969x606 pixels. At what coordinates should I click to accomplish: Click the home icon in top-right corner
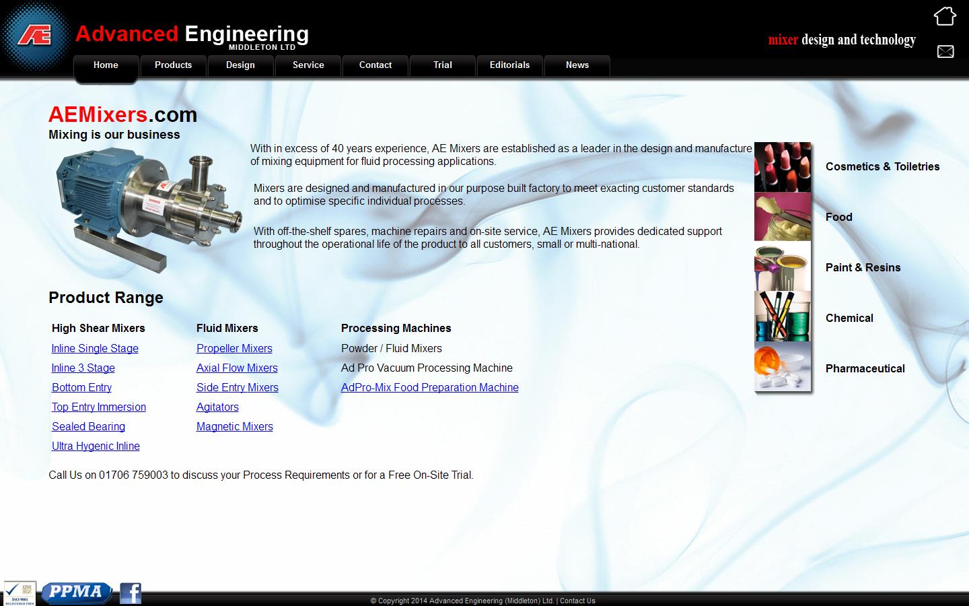[x=945, y=16]
